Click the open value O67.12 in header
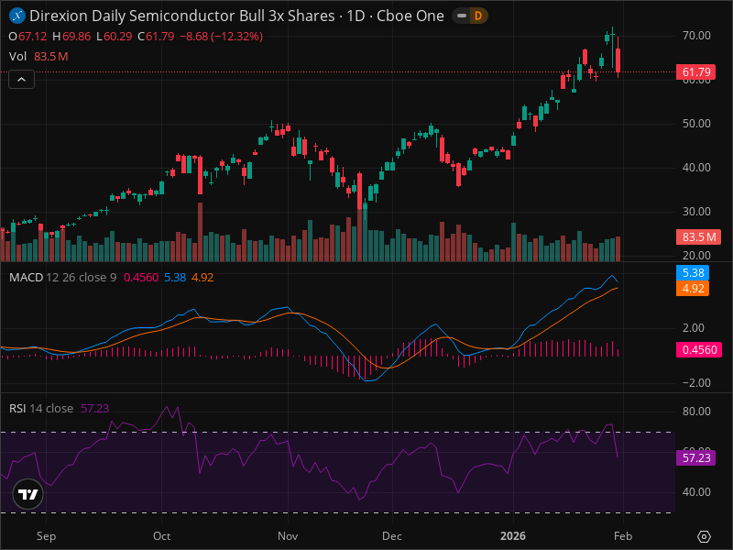The height and width of the screenshot is (550, 733). click(28, 37)
